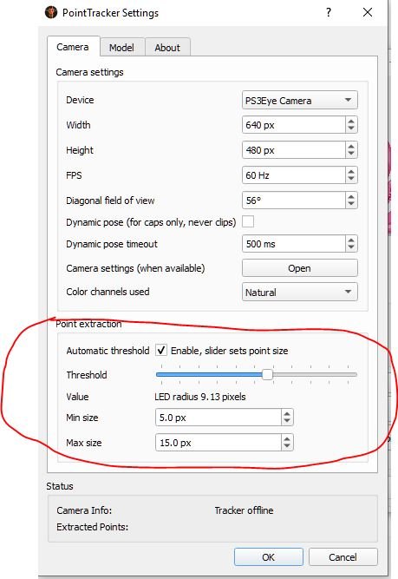Image resolution: width=398 pixels, height=579 pixels.
Task: Decrease diagonal field of view spinner
Action: (351, 204)
